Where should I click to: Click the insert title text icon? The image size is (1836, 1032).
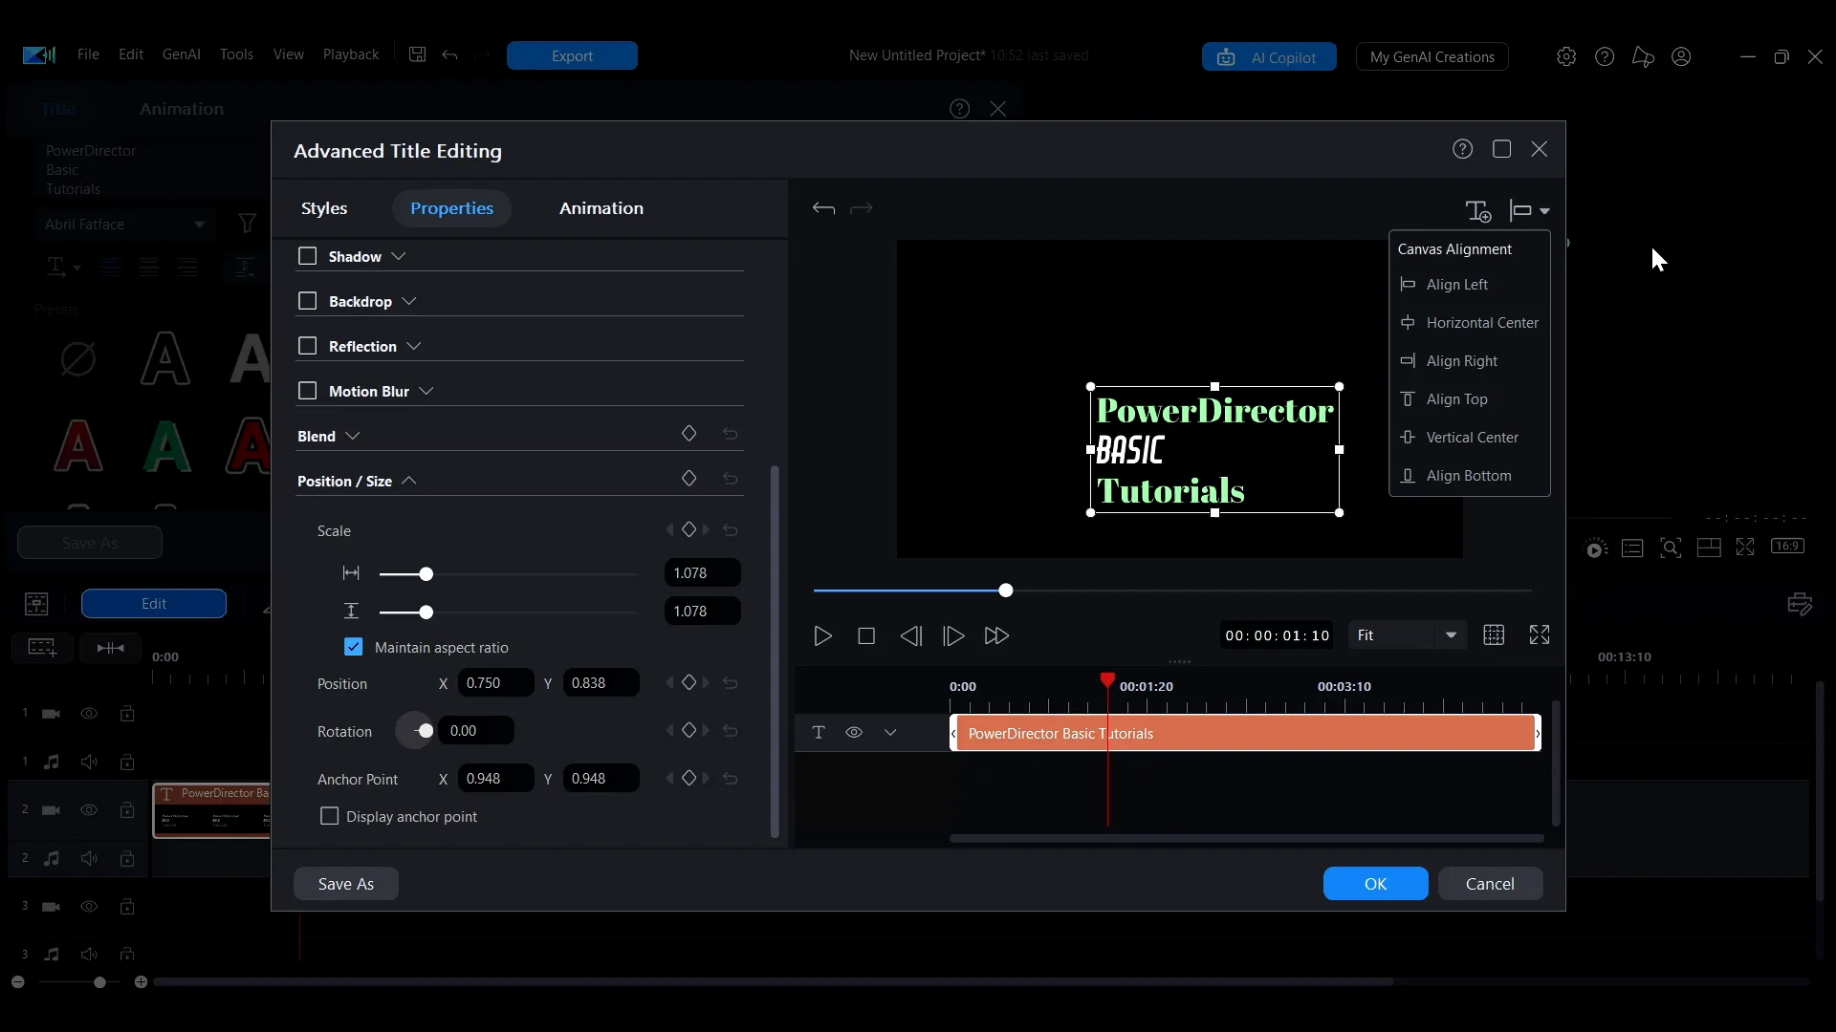coord(1478,211)
